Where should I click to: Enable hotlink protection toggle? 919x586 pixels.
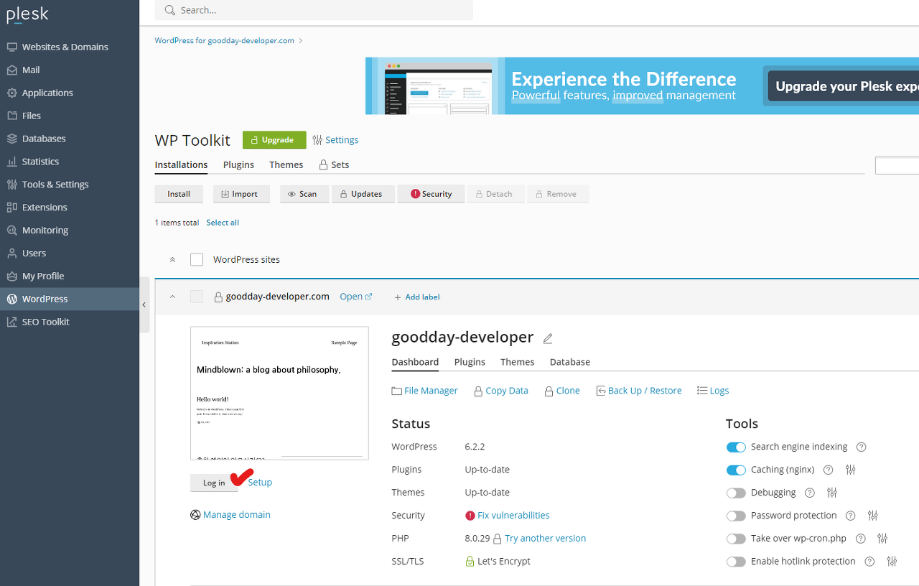coord(736,562)
